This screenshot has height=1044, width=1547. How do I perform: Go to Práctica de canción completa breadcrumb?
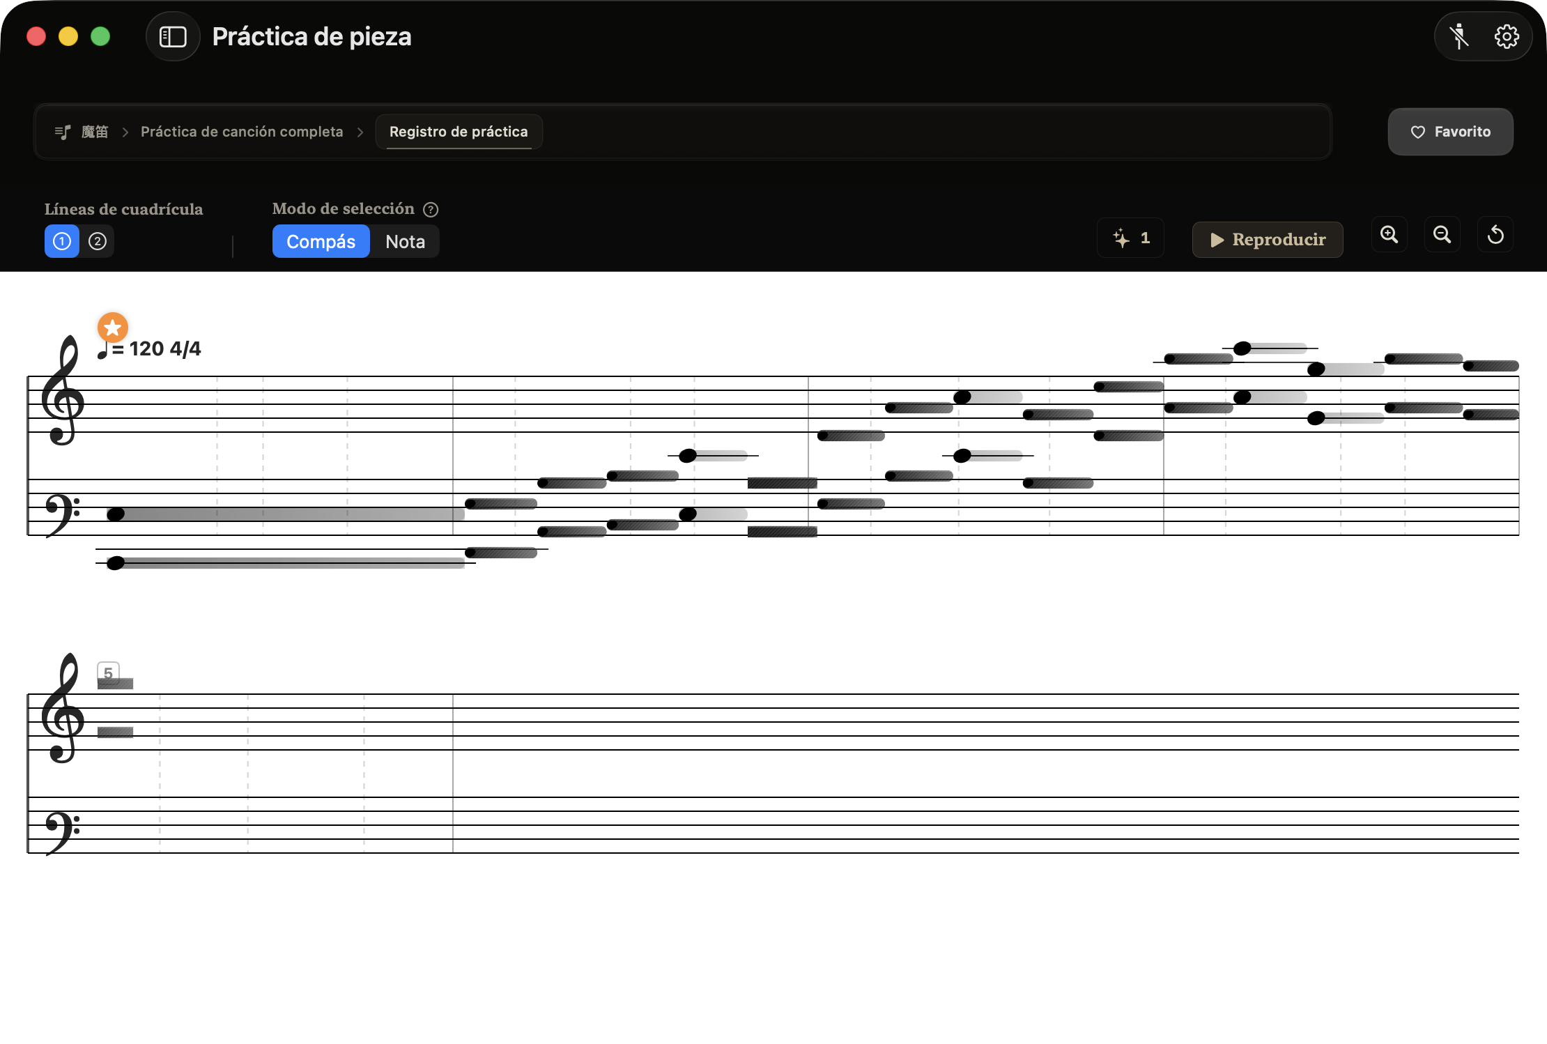tap(242, 132)
